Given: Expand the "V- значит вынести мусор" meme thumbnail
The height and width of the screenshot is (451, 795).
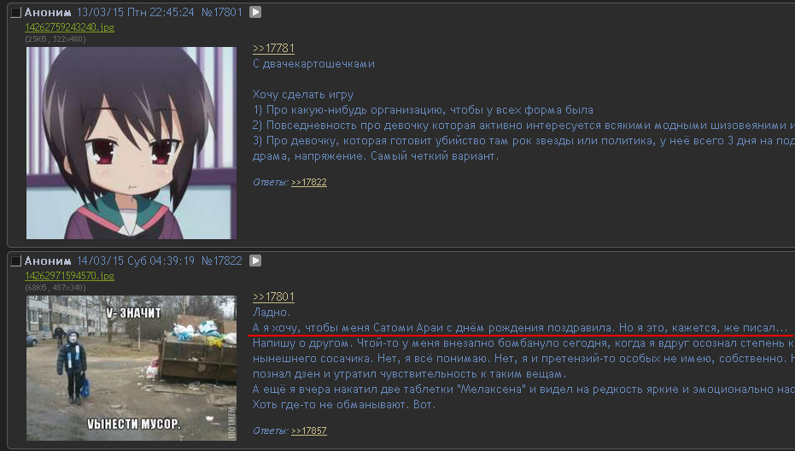Looking at the screenshot, I should pyautogui.click(x=132, y=368).
